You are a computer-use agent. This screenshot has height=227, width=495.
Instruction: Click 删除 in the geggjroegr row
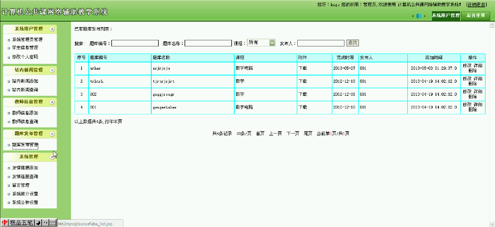tap(472, 97)
